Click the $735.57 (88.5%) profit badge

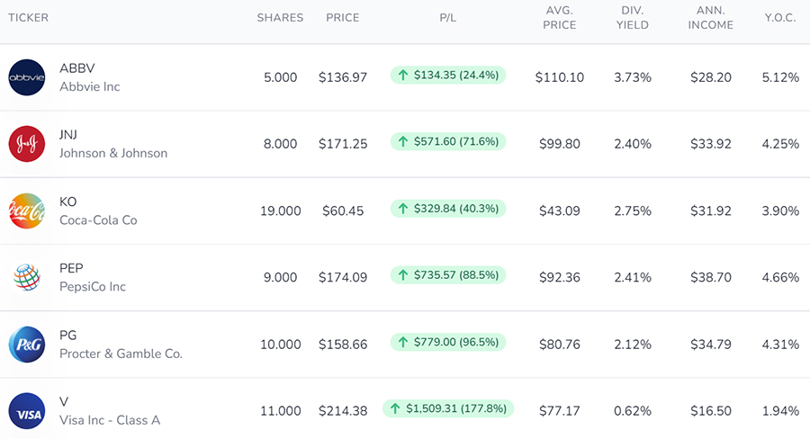[x=448, y=275]
